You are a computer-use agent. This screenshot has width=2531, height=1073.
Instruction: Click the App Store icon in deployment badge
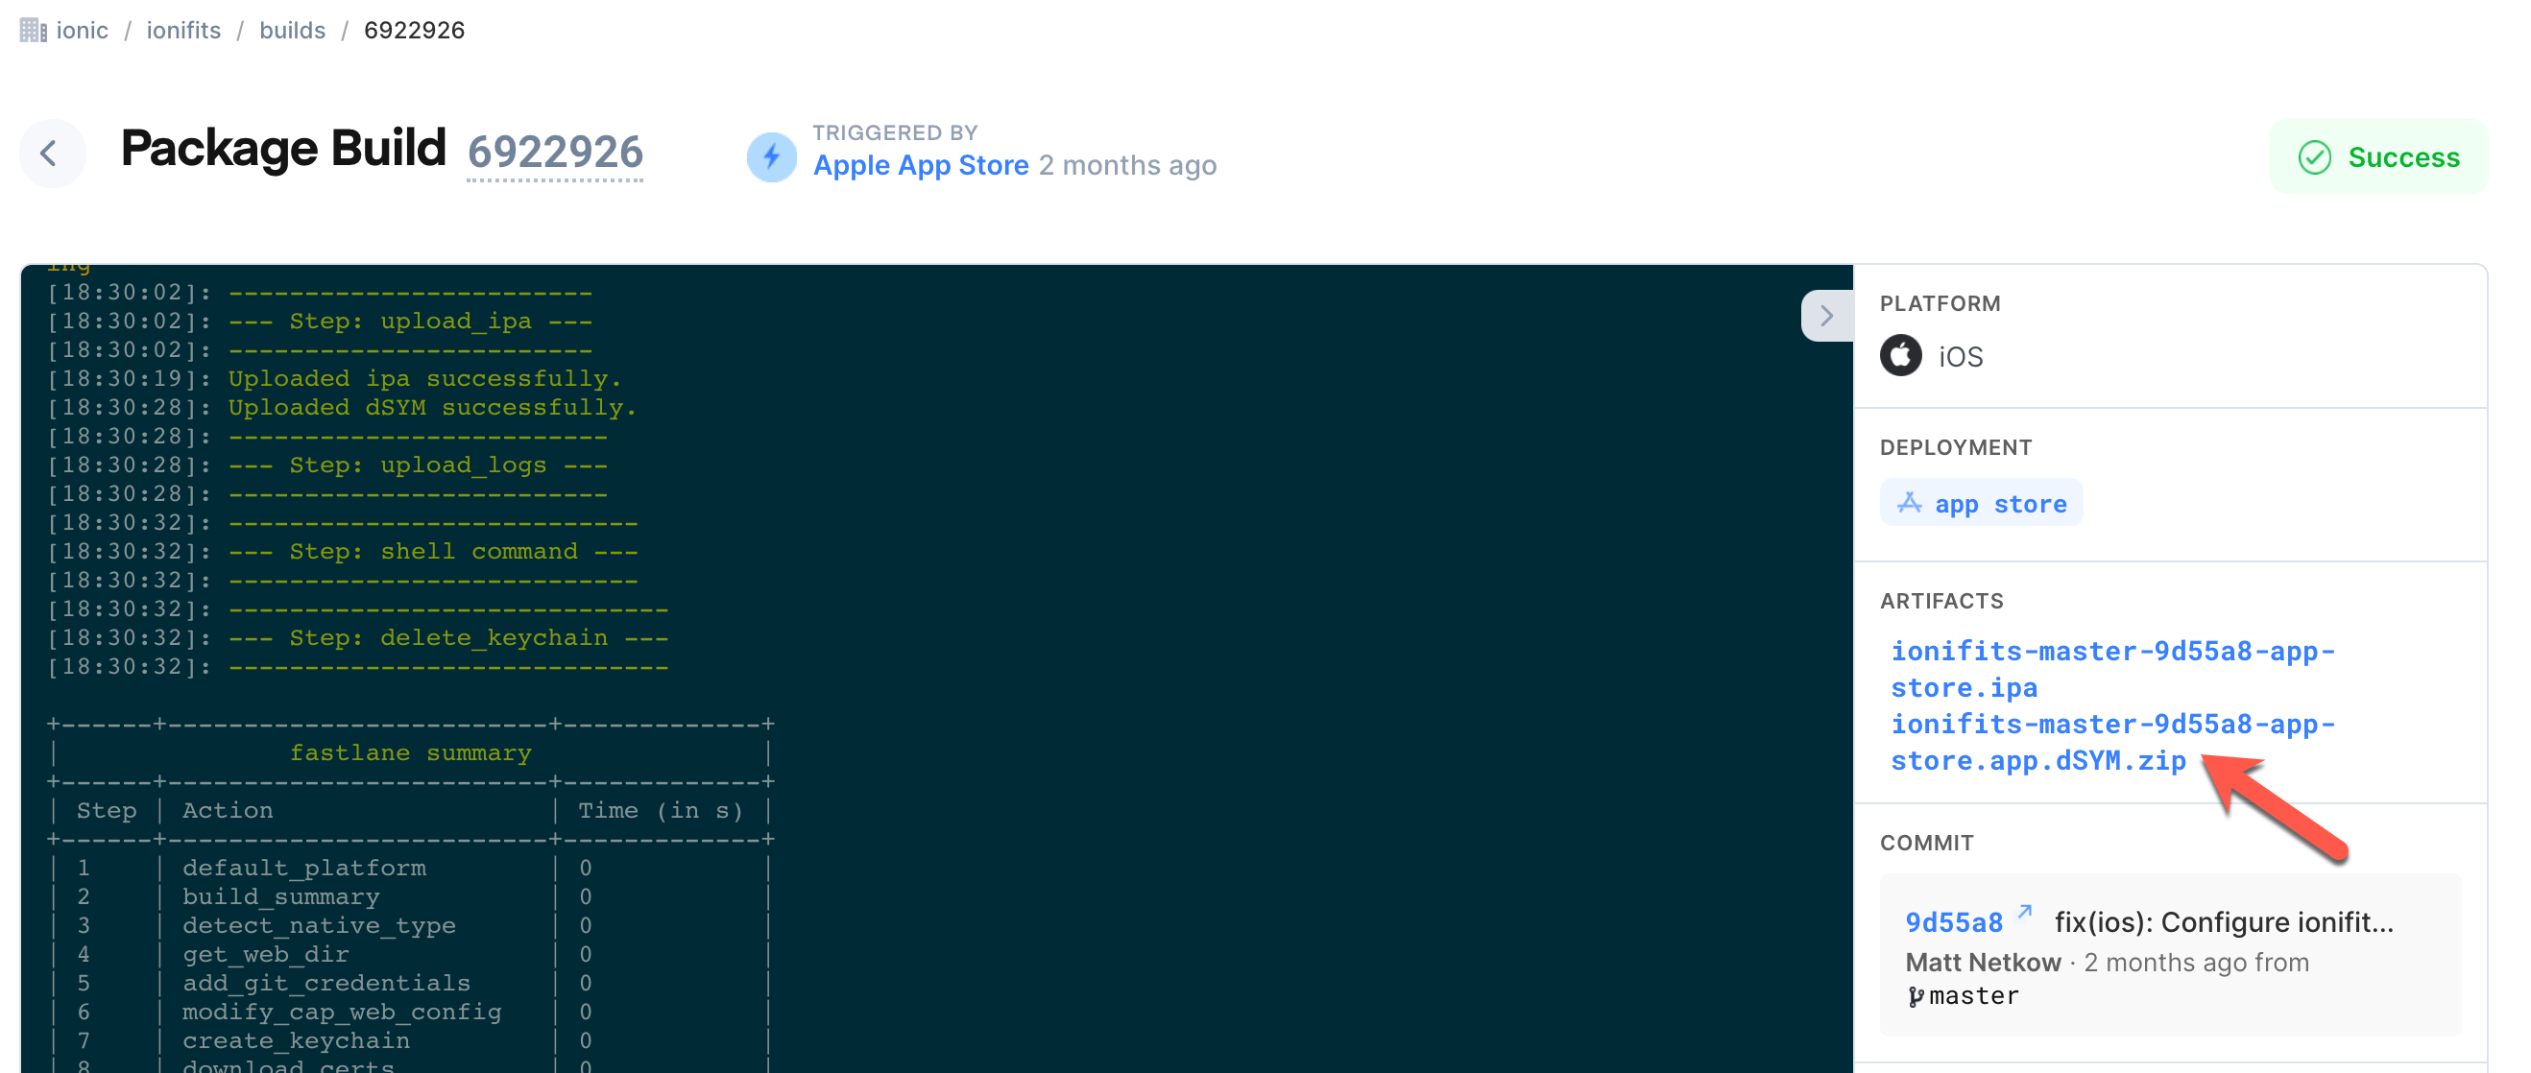(1908, 503)
